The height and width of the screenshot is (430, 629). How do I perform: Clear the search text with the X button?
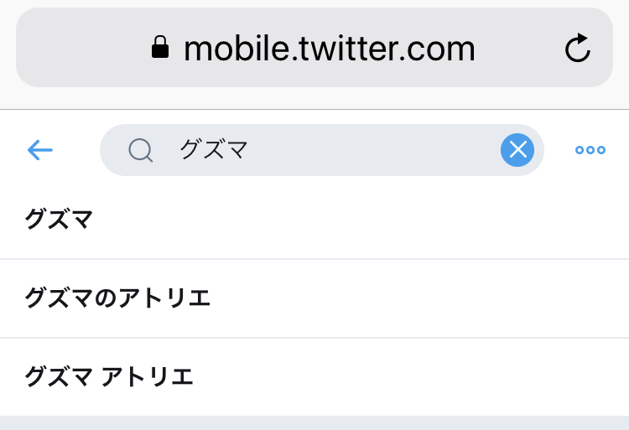[517, 150]
